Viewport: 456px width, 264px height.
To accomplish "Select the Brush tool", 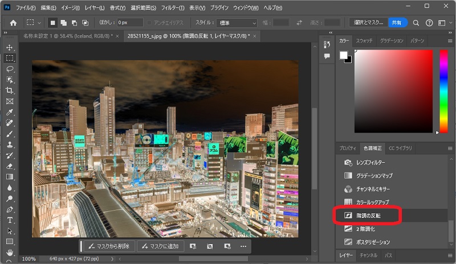I will tap(10, 134).
